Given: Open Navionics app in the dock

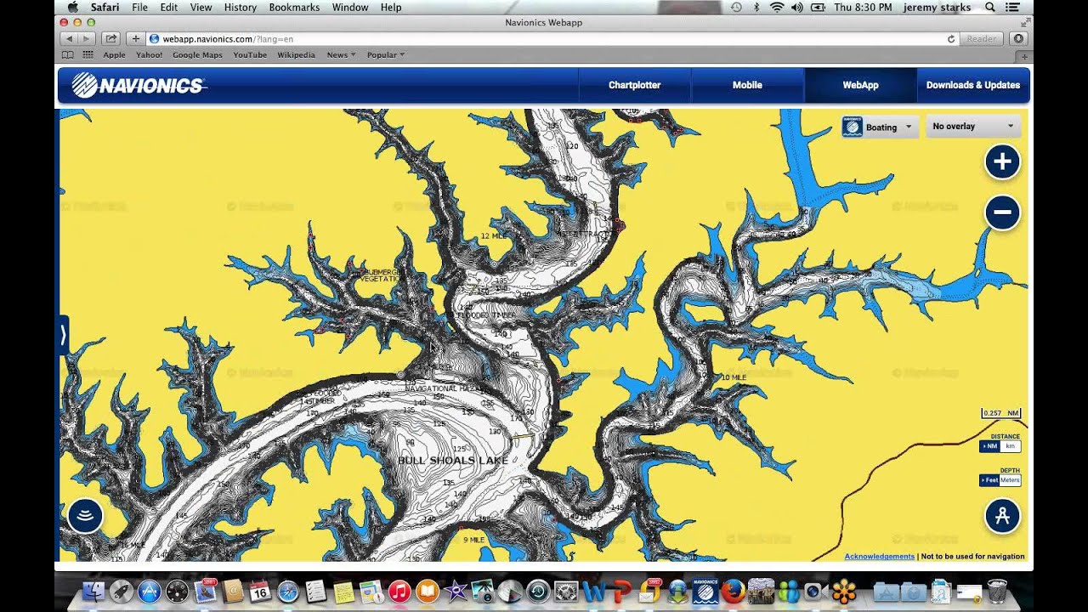Looking at the screenshot, I should pyautogui.click(x=705, y=591).
